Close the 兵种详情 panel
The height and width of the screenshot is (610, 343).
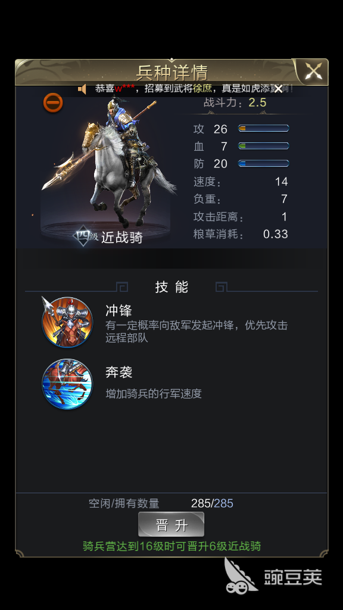pyautogui.click(x=313, y=71)
